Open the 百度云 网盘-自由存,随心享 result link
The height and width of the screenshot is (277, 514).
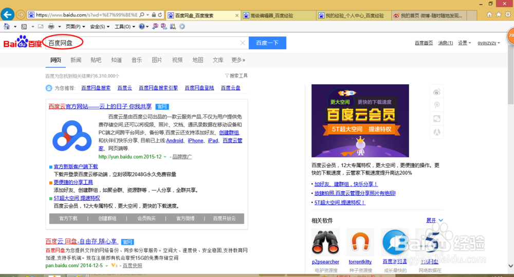click(x=82, y=241)
